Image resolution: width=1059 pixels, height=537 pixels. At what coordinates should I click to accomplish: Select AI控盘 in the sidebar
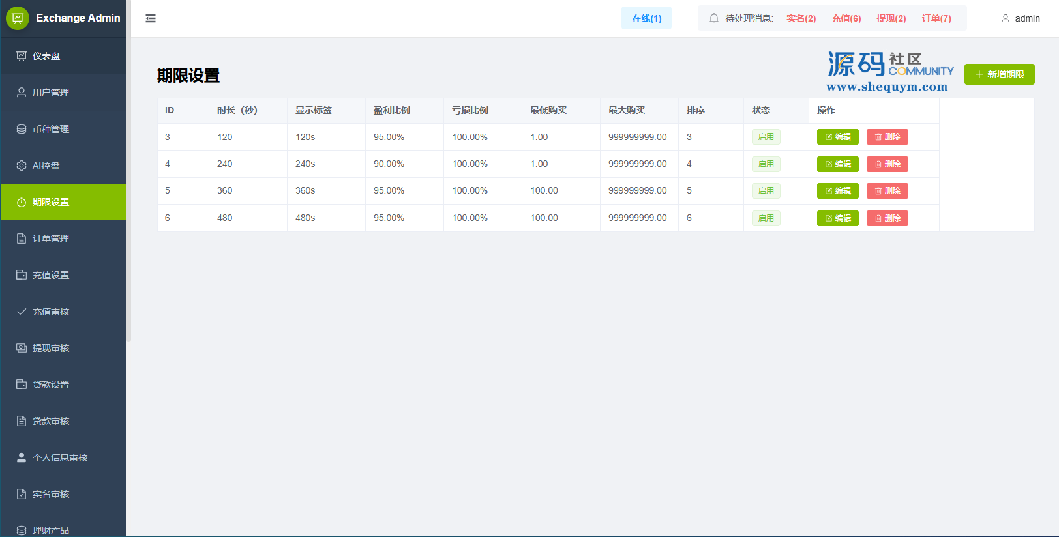[x=63, y=166]
